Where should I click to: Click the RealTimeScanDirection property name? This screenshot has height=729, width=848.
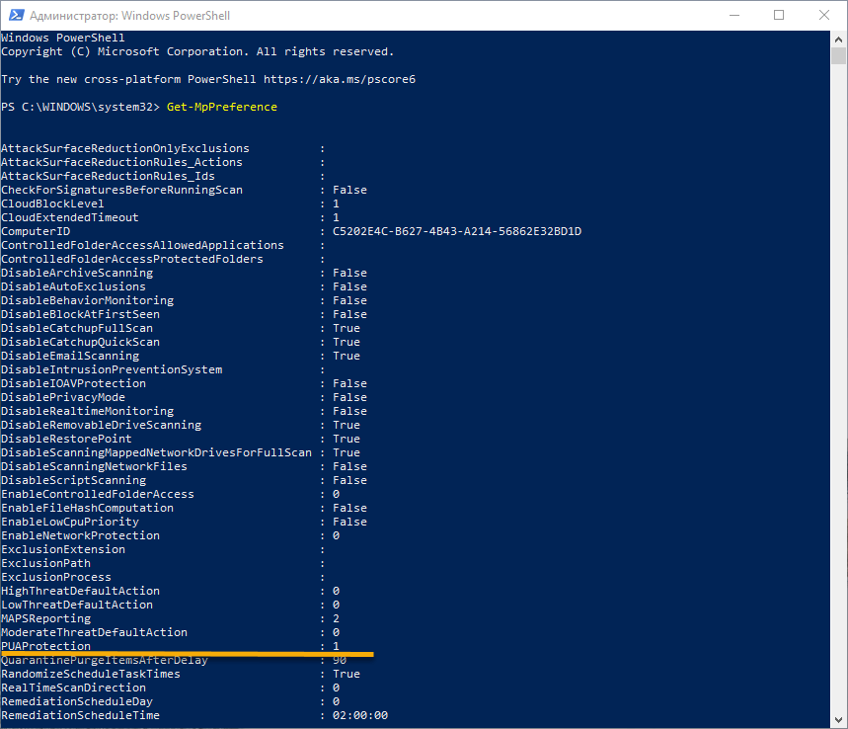[x=74, y=688]
